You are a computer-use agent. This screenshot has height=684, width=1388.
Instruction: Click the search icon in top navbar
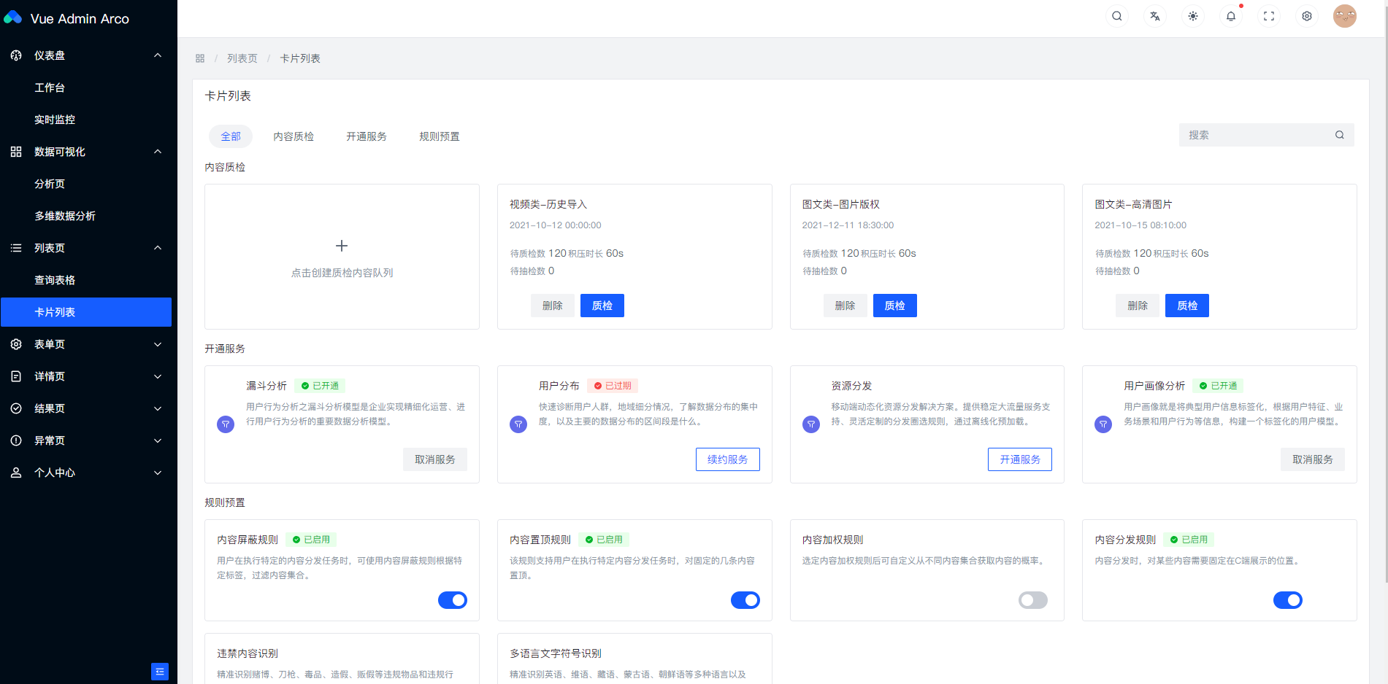(x=1117, y=16)
